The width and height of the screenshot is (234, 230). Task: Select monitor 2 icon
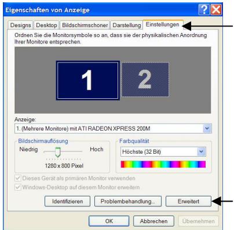[x=145, y=80]
